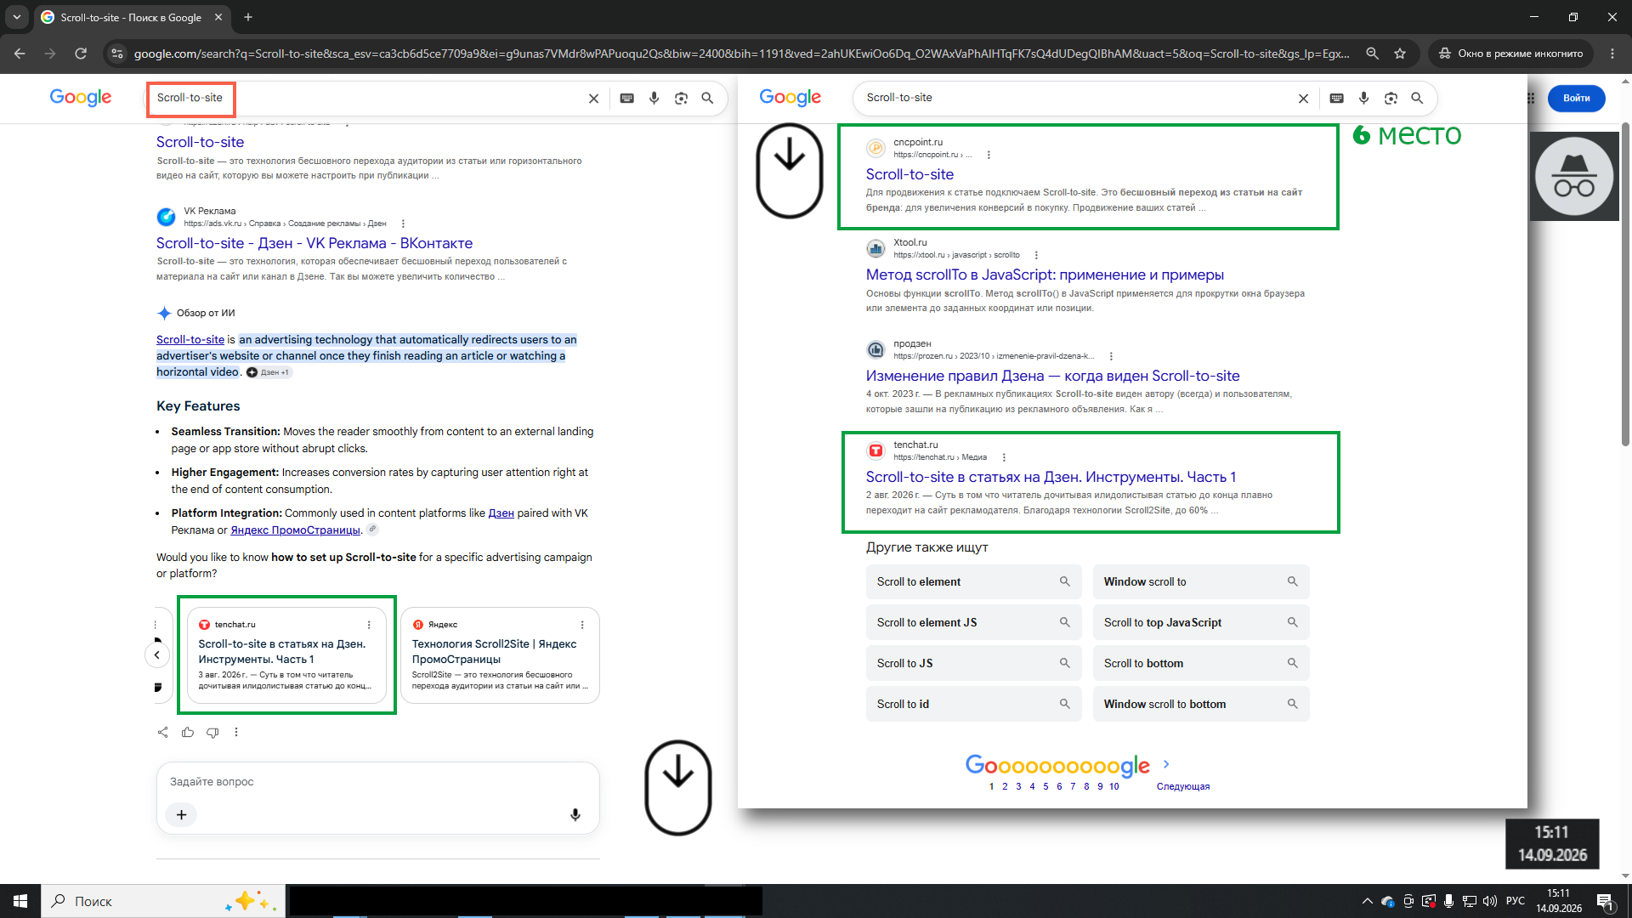Click the Войти sign-in button

pyautogui.click(x=1576, y=99)
